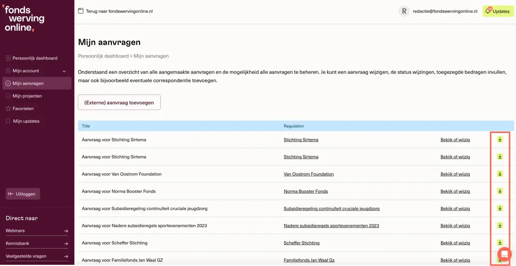The width and height of the screenshot is (516, 266).
Task: Click the fondswerving online logo
Action: pyautogui.click(x=24, y=18)
